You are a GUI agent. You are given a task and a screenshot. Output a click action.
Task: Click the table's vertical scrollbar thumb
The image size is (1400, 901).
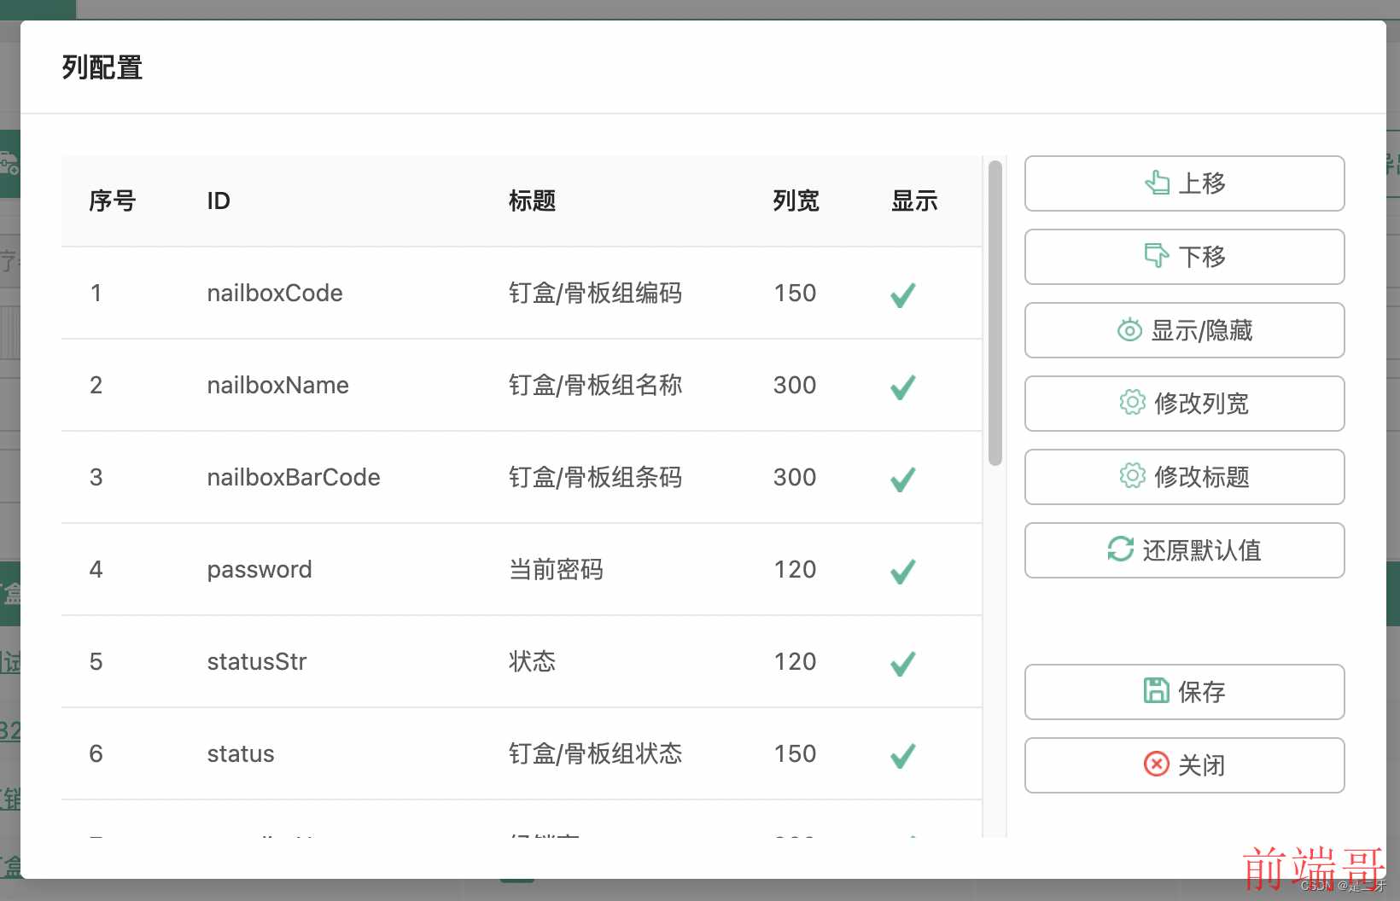(x=995, y=313)
